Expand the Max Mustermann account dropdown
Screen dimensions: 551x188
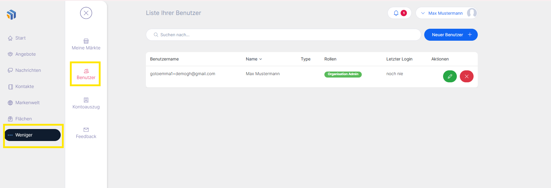[442, 13]
